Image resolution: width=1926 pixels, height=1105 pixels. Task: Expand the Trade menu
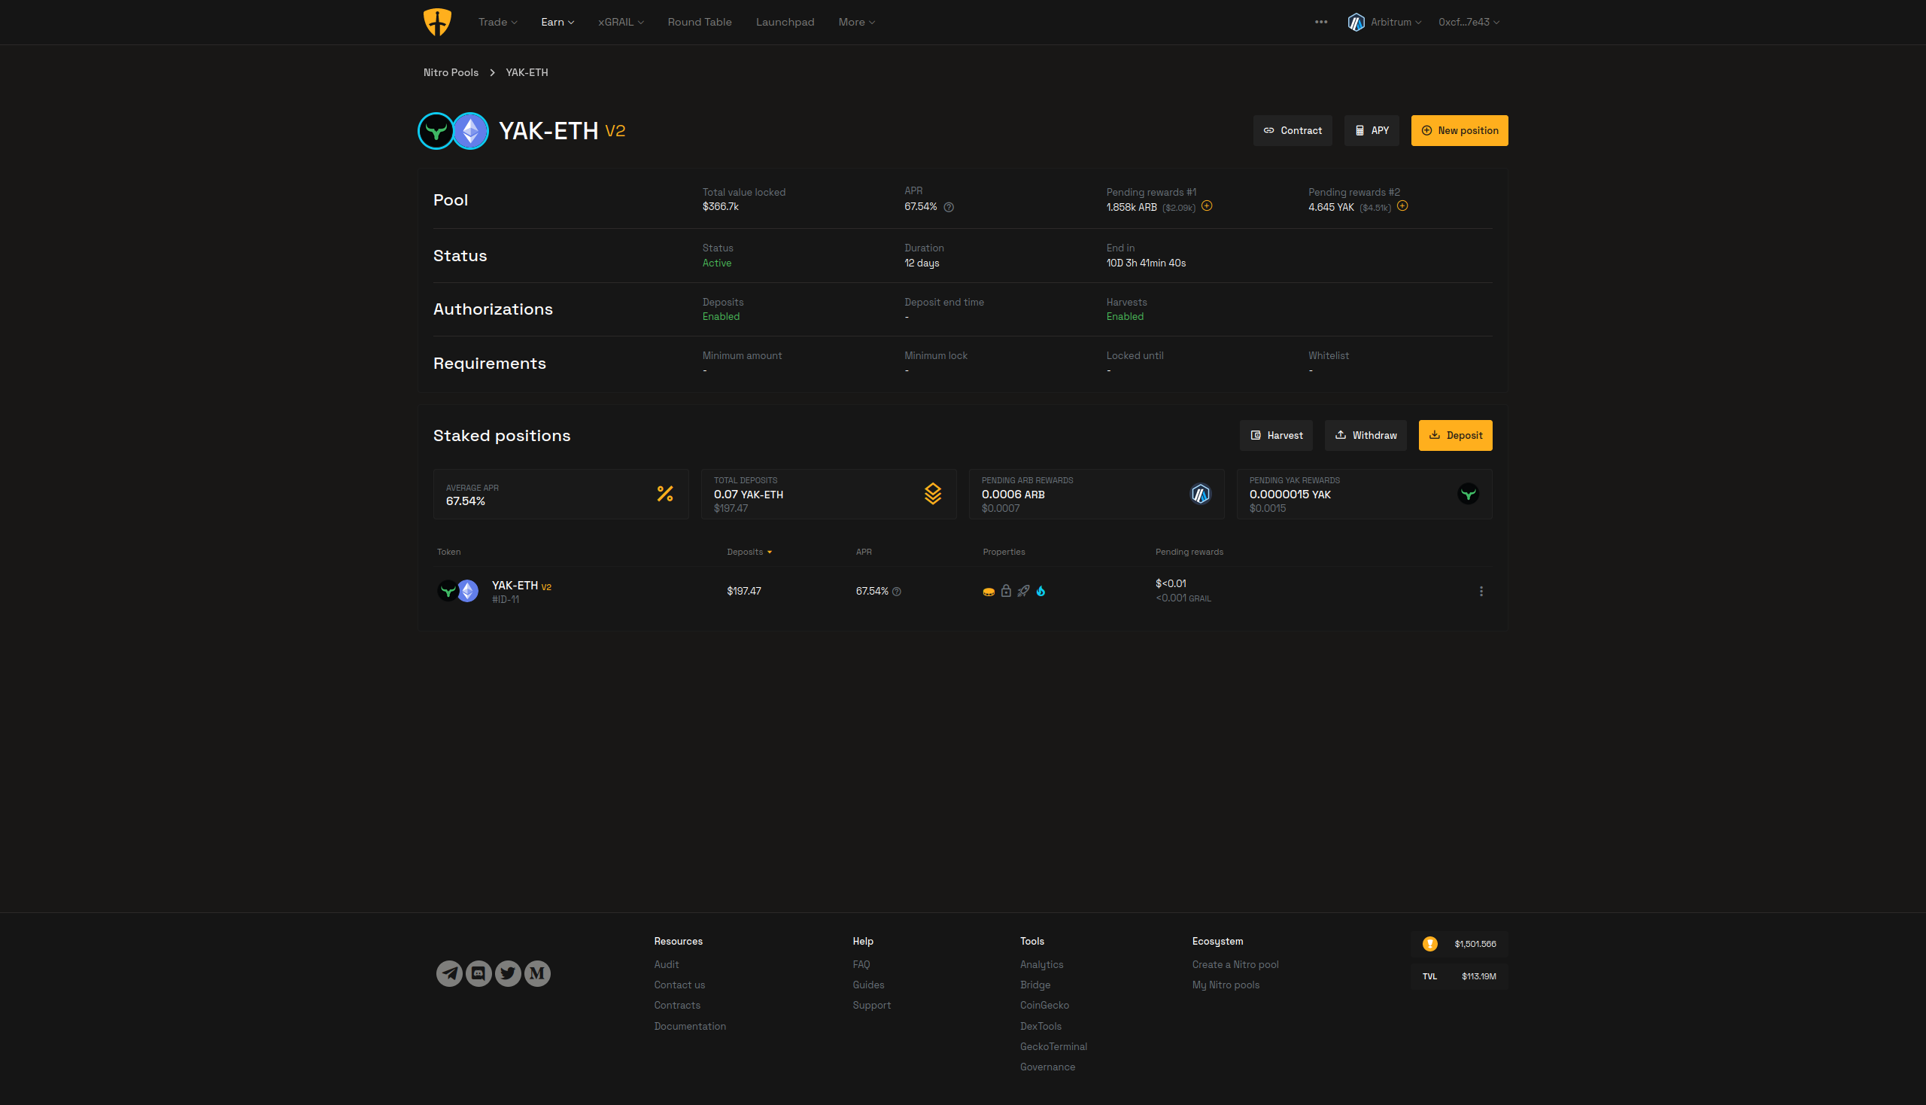tap(497, 22)
